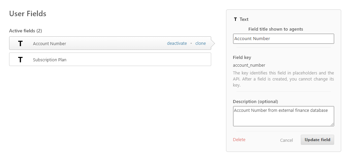Click the text-type icon beside Account Number
Image resolution: width=352 pixels, height=162 pixels.
pos(21,43)
